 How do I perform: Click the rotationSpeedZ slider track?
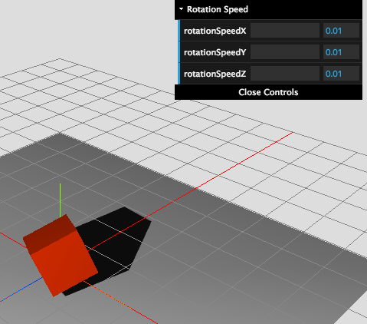pyautogui.click(x=285, y=74)
